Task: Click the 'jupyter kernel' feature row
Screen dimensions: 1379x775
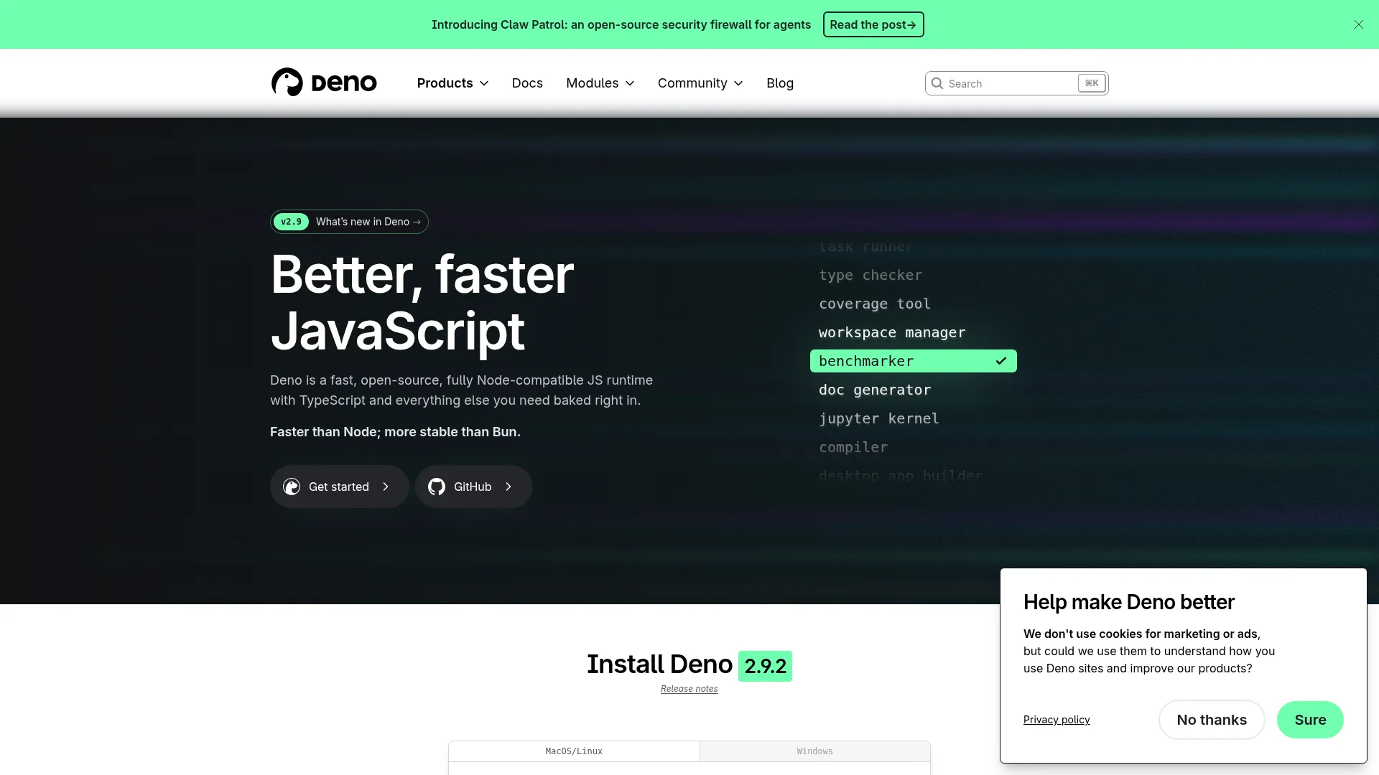Action: click(x=879, y=418)
